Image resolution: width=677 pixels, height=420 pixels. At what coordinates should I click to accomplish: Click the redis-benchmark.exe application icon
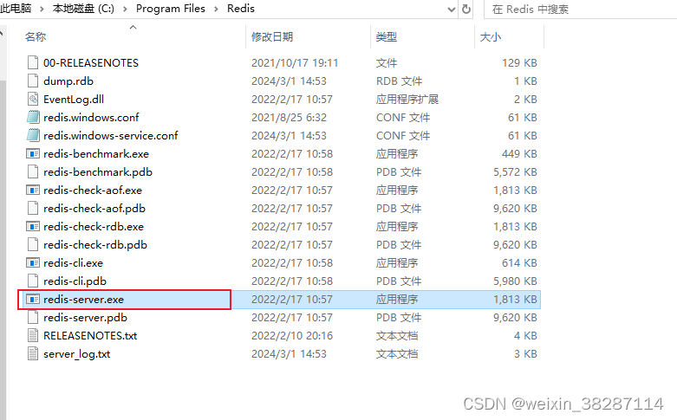coord(33,153)
